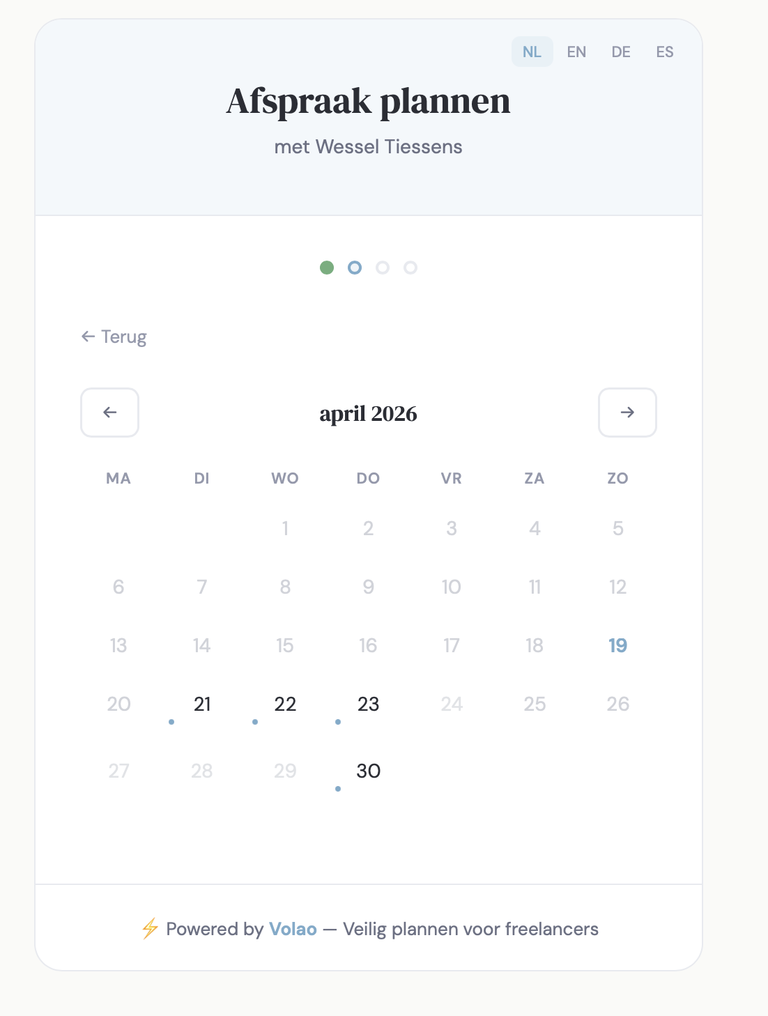Click the fourth step indicator dot

410,268
